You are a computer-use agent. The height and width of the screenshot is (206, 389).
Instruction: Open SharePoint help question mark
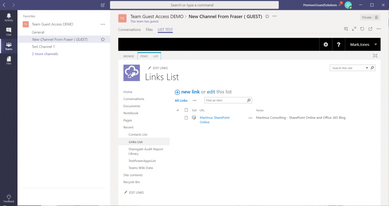pos(338,44)
